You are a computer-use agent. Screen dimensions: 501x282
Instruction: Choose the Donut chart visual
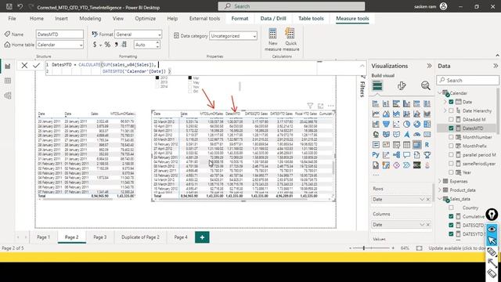(x=416, y=124)
